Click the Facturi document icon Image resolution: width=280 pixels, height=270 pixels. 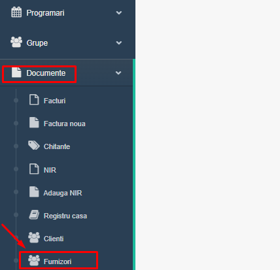(x=34, y=100)
